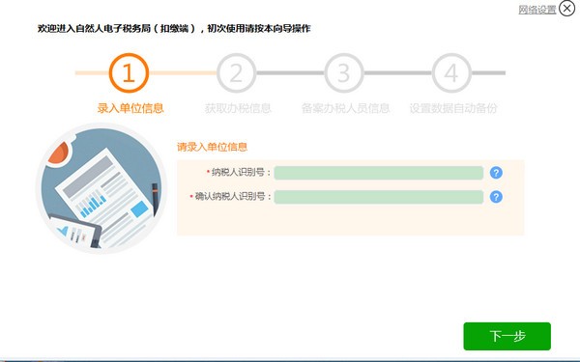Click the 备案办税人员信息 step label
Screen dimensions: 580x362
(345, 108)
